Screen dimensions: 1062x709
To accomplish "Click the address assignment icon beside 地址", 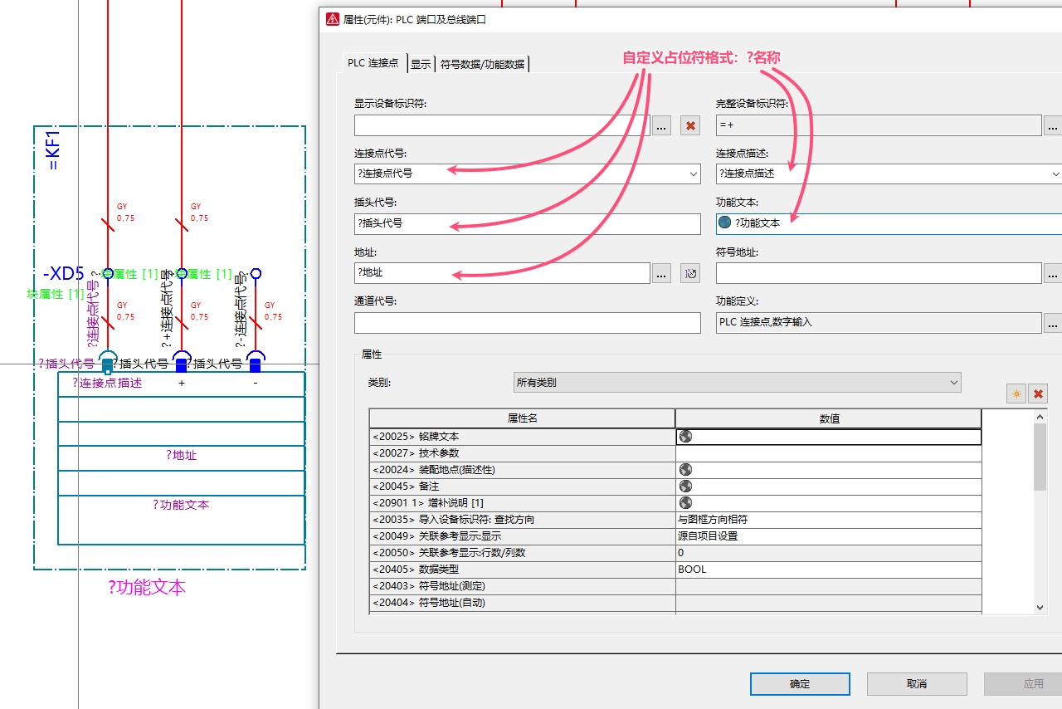I will [690, 273].
